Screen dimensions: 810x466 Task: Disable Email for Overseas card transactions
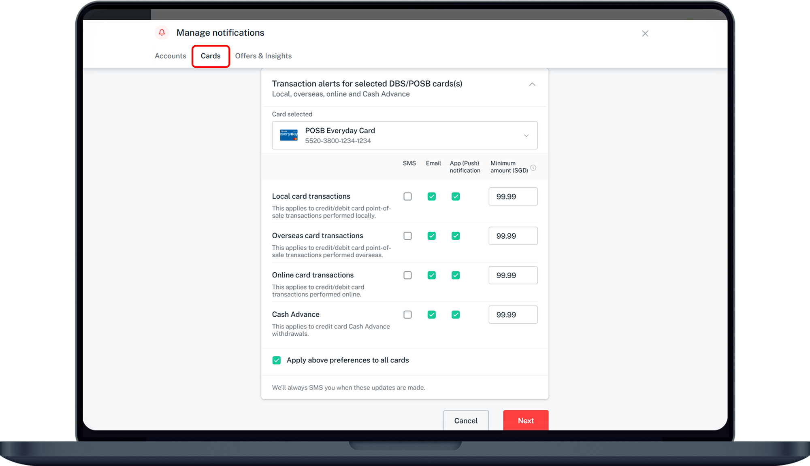[x=432, y=236]
